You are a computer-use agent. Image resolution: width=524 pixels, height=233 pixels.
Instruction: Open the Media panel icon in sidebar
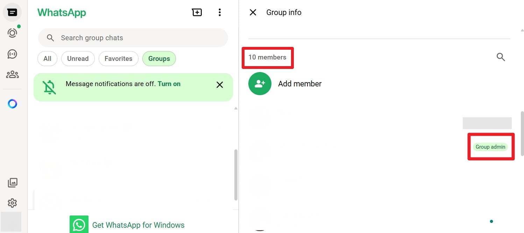click(12, 182)
